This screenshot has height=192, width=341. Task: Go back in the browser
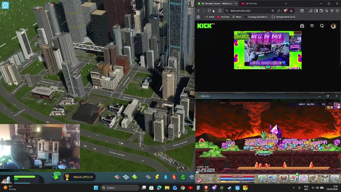click(x=198, y=11)
